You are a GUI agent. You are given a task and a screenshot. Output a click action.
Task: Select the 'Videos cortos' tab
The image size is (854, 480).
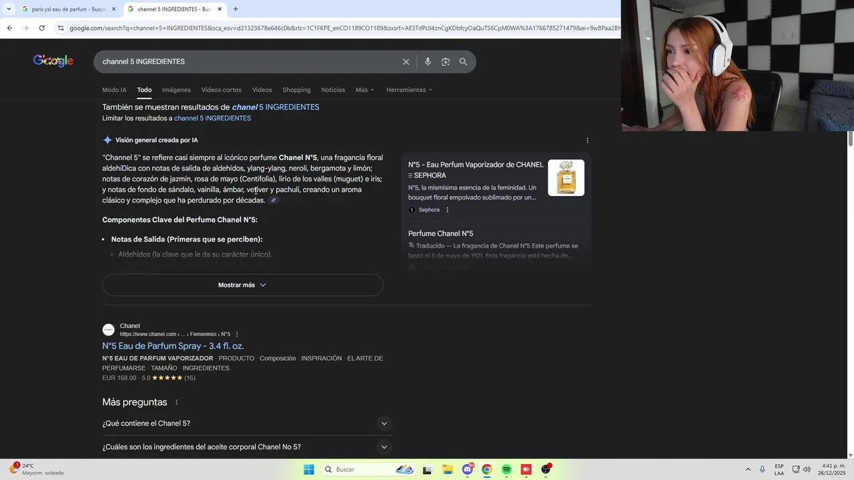(x=222, y=90)
